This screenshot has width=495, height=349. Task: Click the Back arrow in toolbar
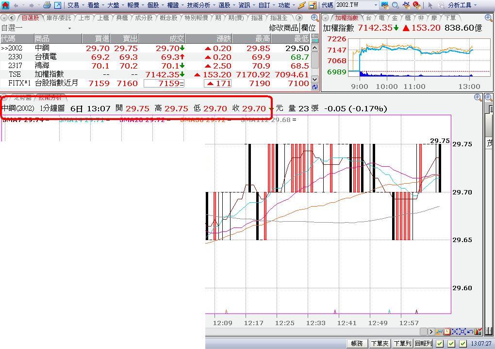[x=16, y=5]
